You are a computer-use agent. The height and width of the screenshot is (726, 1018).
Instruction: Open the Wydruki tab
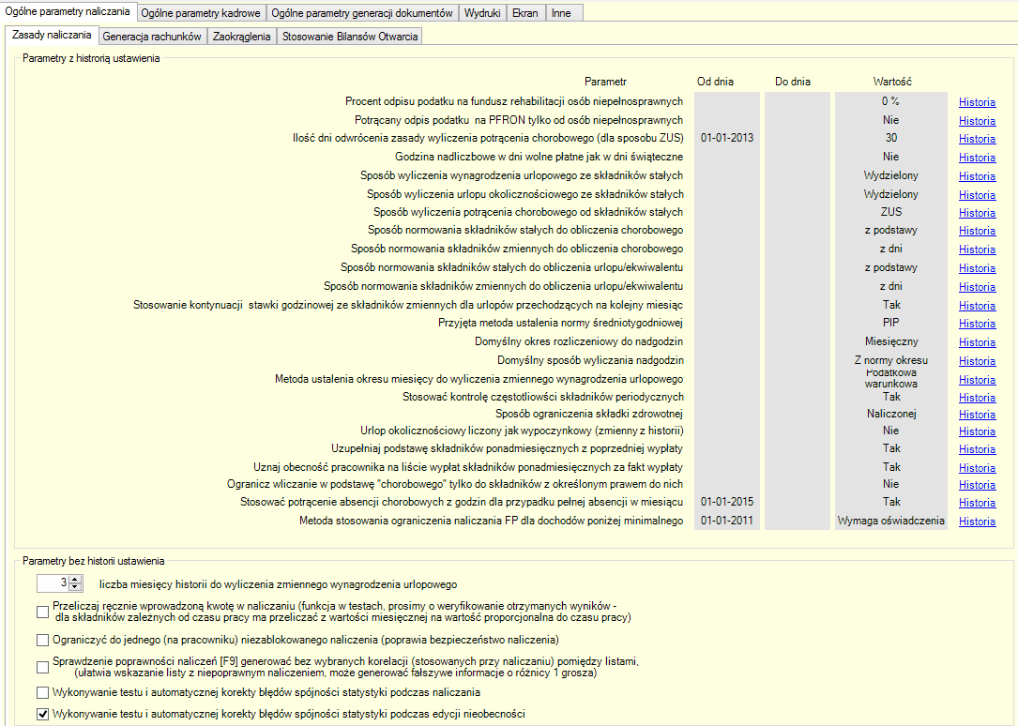tap(482, 13)
